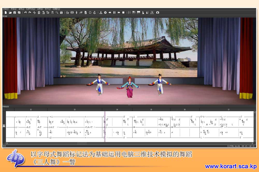Take a snapshot with the camera icon
This screenshot has height=172, width=259.
(x=157, y=12)
